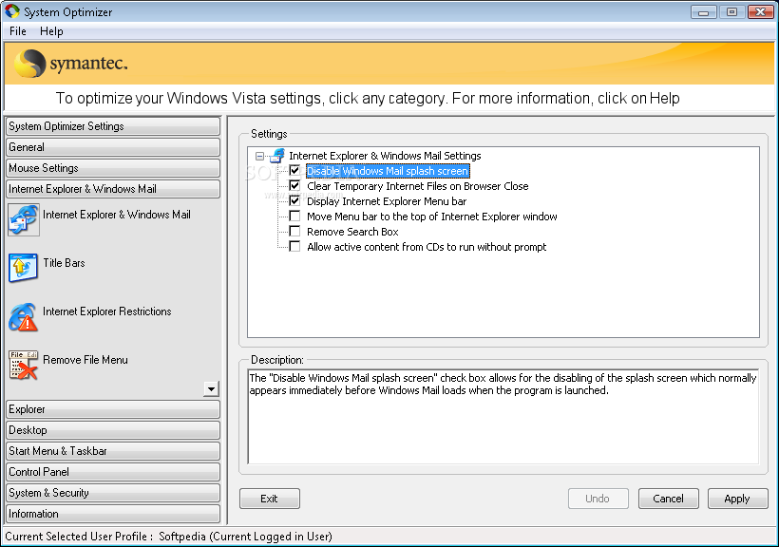Uncheck Clear Temporary Internet Files on Browser Close
This screenshot has width=779, height=547.
point(294,186)
